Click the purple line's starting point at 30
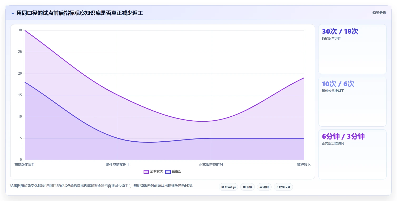This screenshot has height=201, width=397. [25, 30]
